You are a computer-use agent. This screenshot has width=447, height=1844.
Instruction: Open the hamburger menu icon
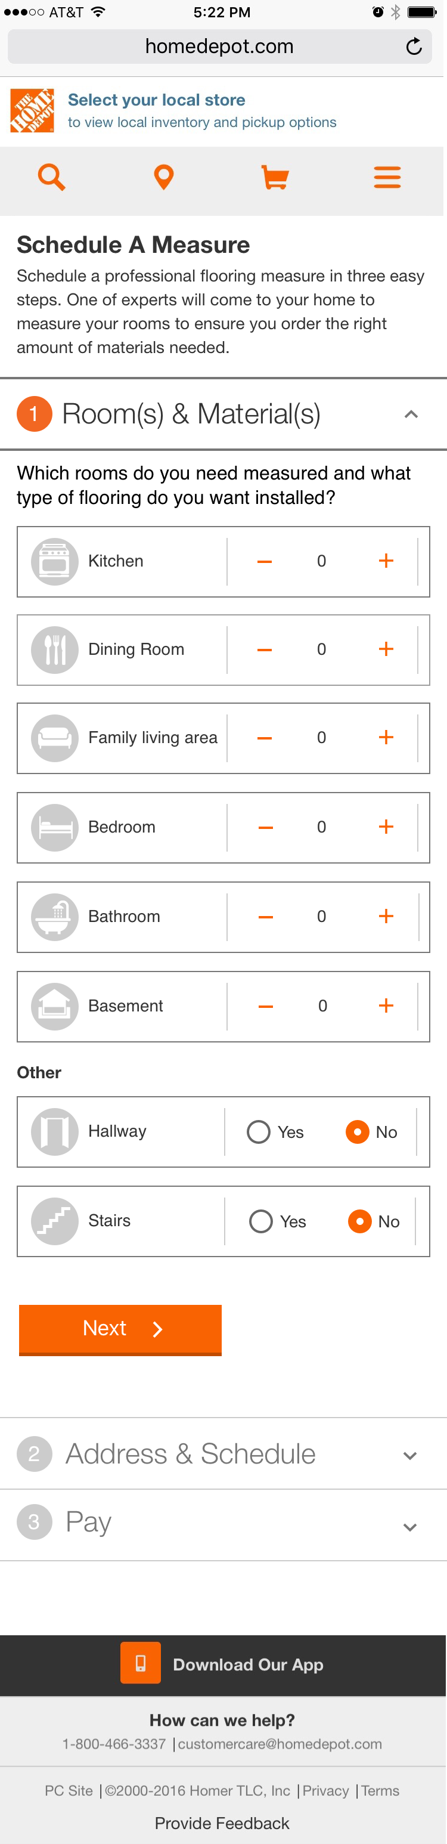click(x=387, y=177)
